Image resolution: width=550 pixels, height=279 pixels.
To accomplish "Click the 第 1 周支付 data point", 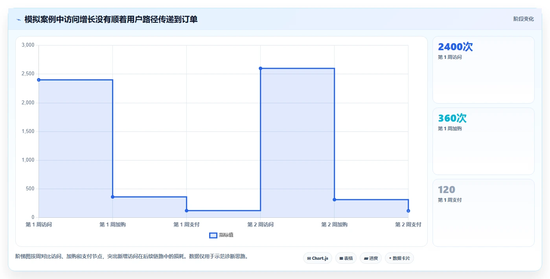I will 186,211.
